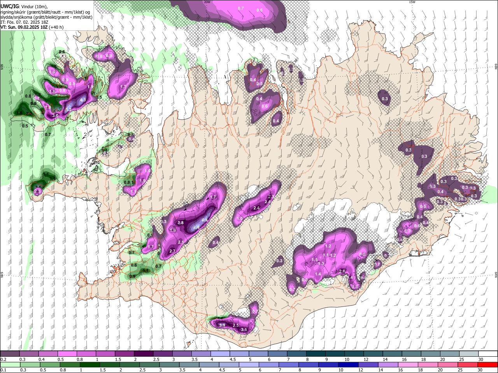The height and width of the screenshot is (373, 498).
Task: Click the 15W longitude label
Action: tap(412, 2)
